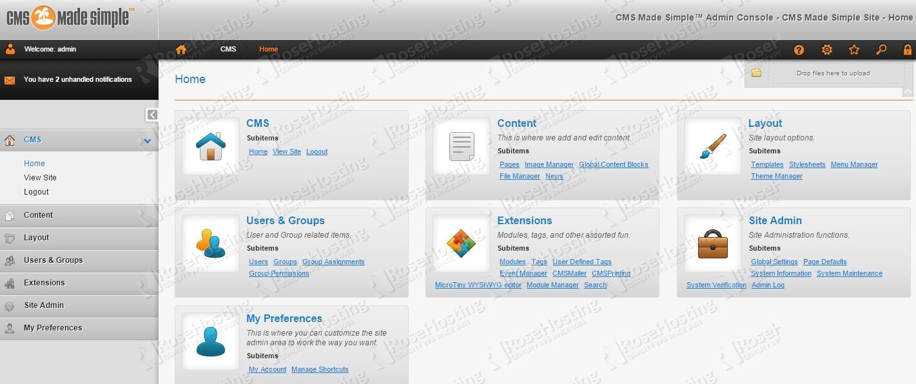
Task: Open the question mark help icon
Action: pyautogui.click(x=799, y=50)
